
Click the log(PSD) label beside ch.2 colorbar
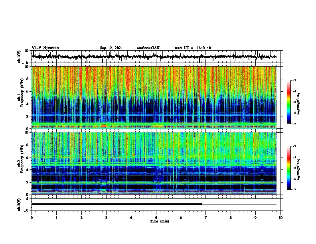(x=299, y=169)
